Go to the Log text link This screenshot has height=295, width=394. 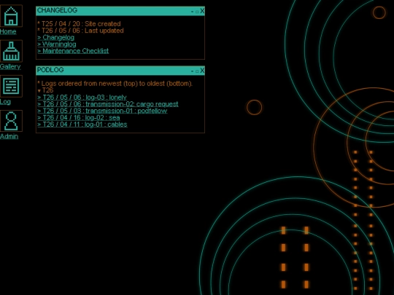coord(5,102)
